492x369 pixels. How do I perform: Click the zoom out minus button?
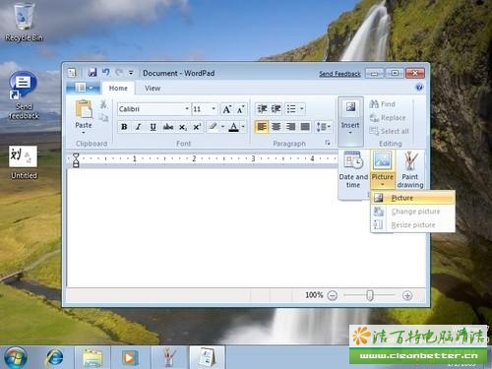pos(333,296)
